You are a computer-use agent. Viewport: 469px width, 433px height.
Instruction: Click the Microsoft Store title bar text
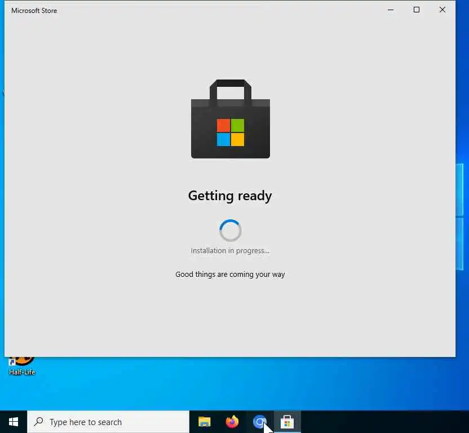[34, 11]
